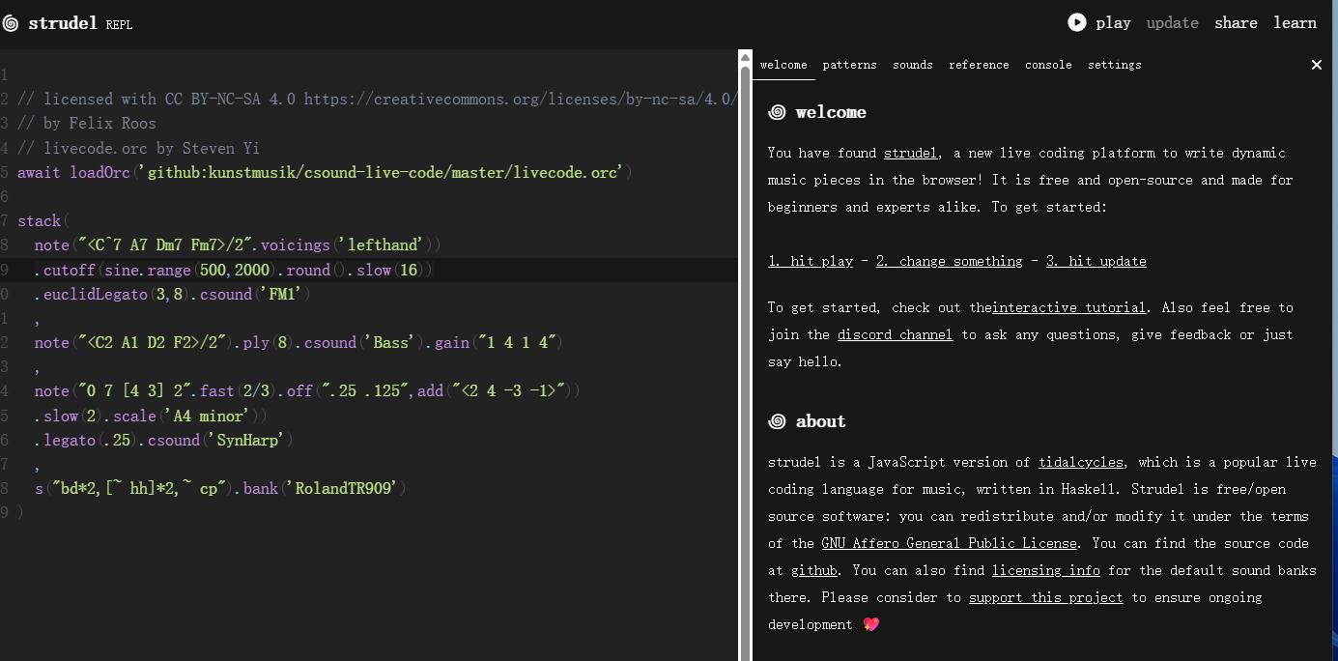The image size is (1338, 661).
Task: Click the voicings('lefthand') code line
Action: click(238, 244)
